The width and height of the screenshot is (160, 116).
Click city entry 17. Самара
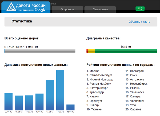(x=133, y=96)
